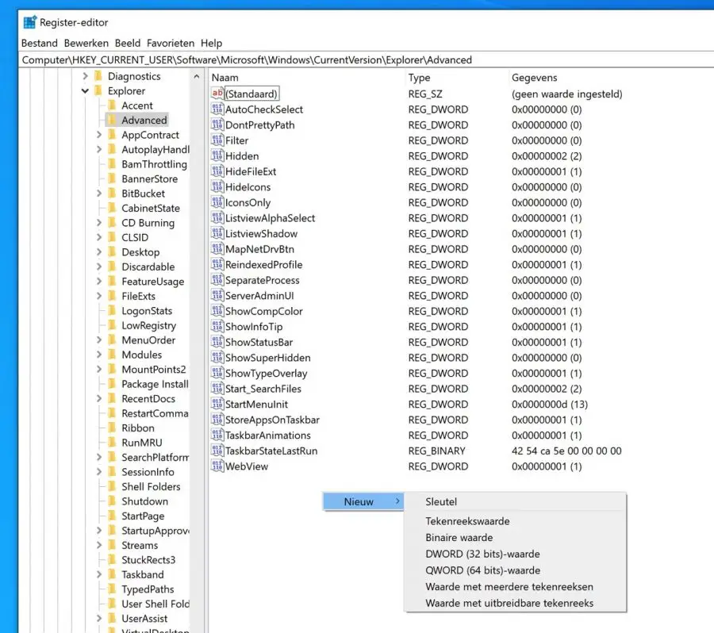Screen dimensions: 714x633
Task: Click the Nieuw context menu item
Action: [363, 501]
